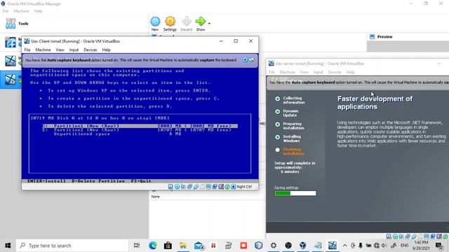Image resolution: width=449 pixels, height=252 pixels.
Task: Open Input menu of Uas-Client-Ismail window
Action: [x=74, y=50]
